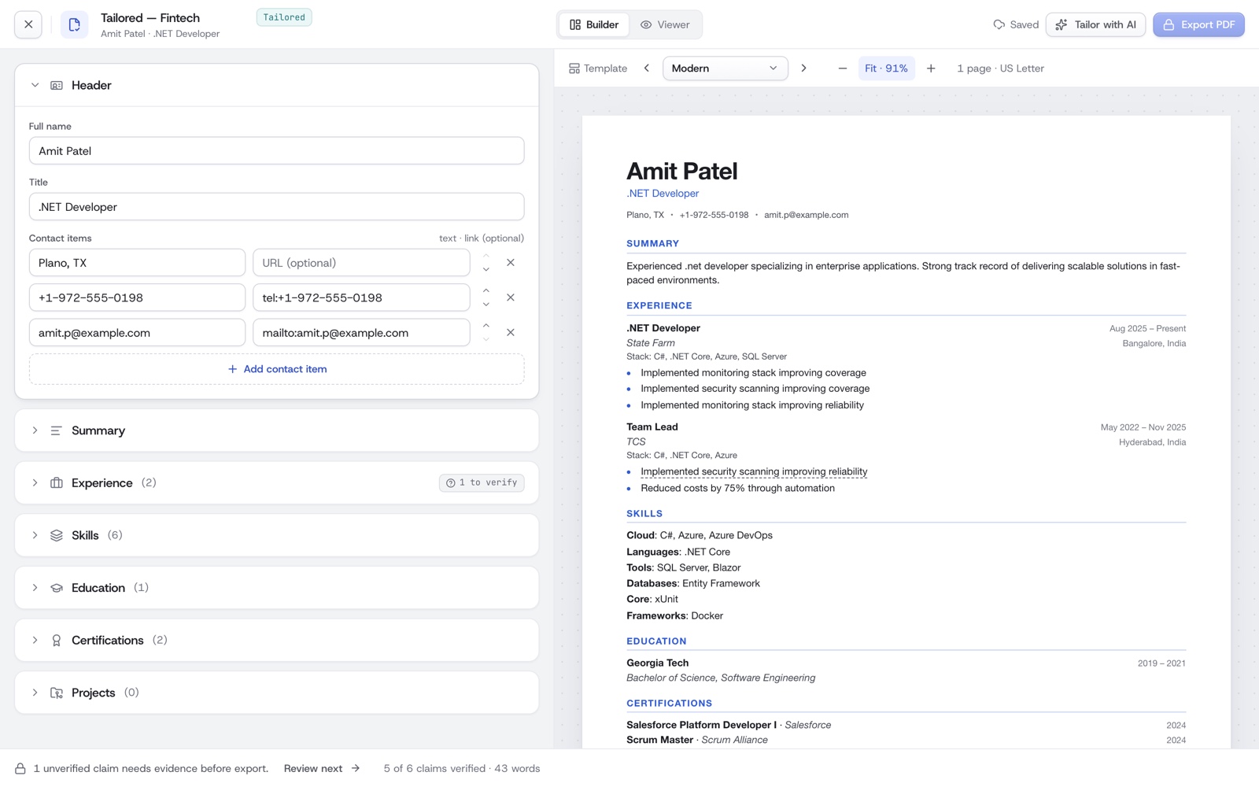Image resolution: width=1259 pixels, height=787 pixels.
Task: Remove the email contact item
Action: click(x=511, y=333)
